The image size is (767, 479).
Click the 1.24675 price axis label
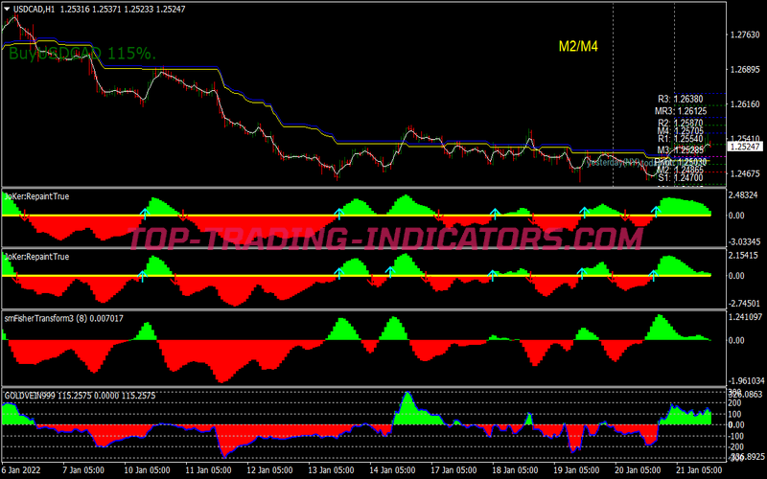click(x=745, y=173)
